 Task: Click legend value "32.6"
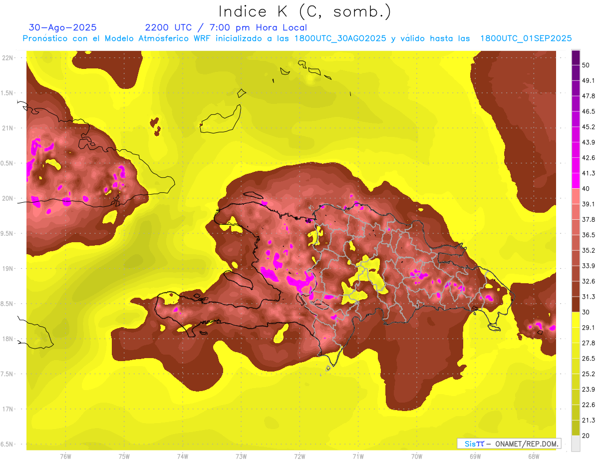pos(589,281)
